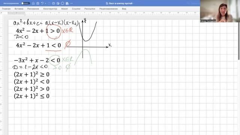
Task: Click the presenter webcam thumbnail
Action: point(220,11)
